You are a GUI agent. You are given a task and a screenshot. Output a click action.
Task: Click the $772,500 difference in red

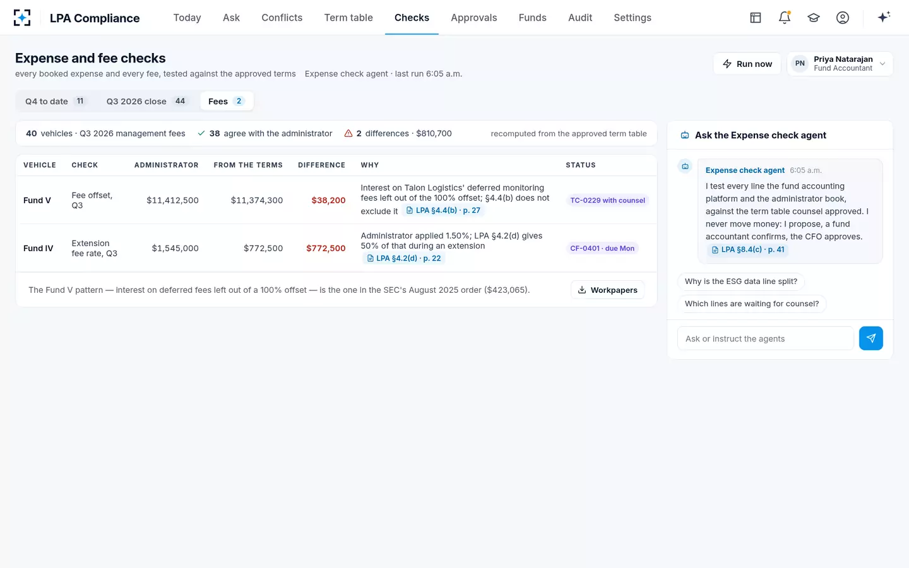pyautogui.click(x=326, y=248)
